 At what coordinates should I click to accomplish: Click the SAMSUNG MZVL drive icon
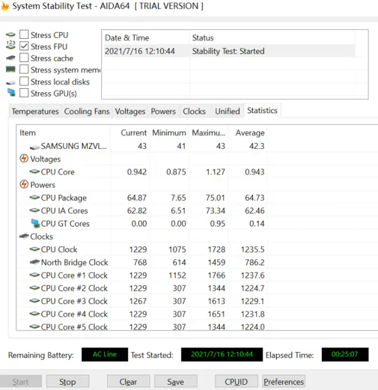[x=34, y=146]
